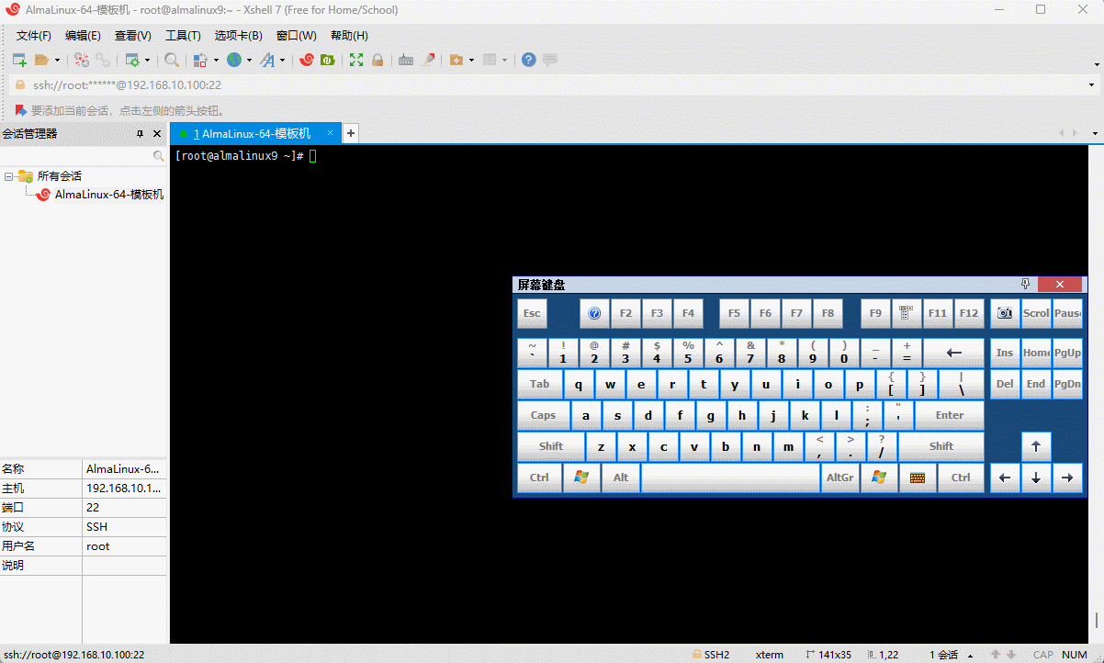1104x663 pixels.
Task: Click the ssh address bar field
Action: [x=551, y=84]
